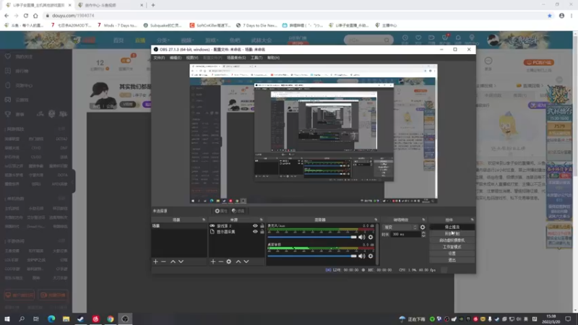This screenshot has width=578, height=325.
Task: Mute the desktop audio channel
Action: tap(362, 256)
